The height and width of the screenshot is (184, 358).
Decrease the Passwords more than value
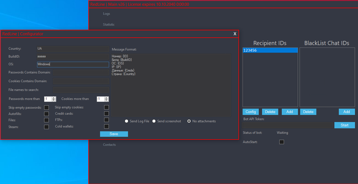(54, 100)
